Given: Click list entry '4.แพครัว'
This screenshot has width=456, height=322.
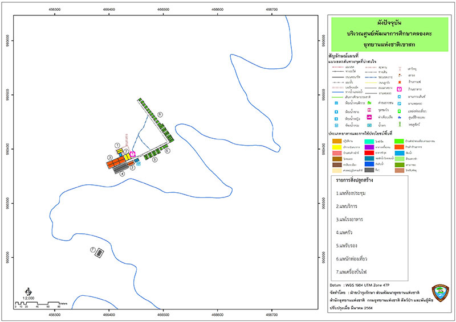Looking at the screenshot, I should click(344, 232).
